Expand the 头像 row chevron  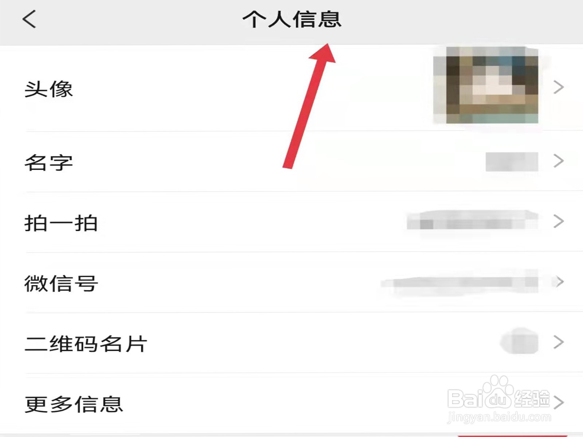[x=559, y=87]
